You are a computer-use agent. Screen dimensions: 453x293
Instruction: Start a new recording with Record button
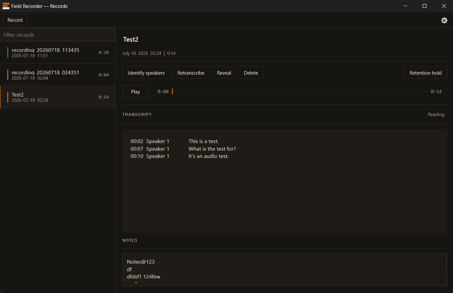click(x=15, y=20)
